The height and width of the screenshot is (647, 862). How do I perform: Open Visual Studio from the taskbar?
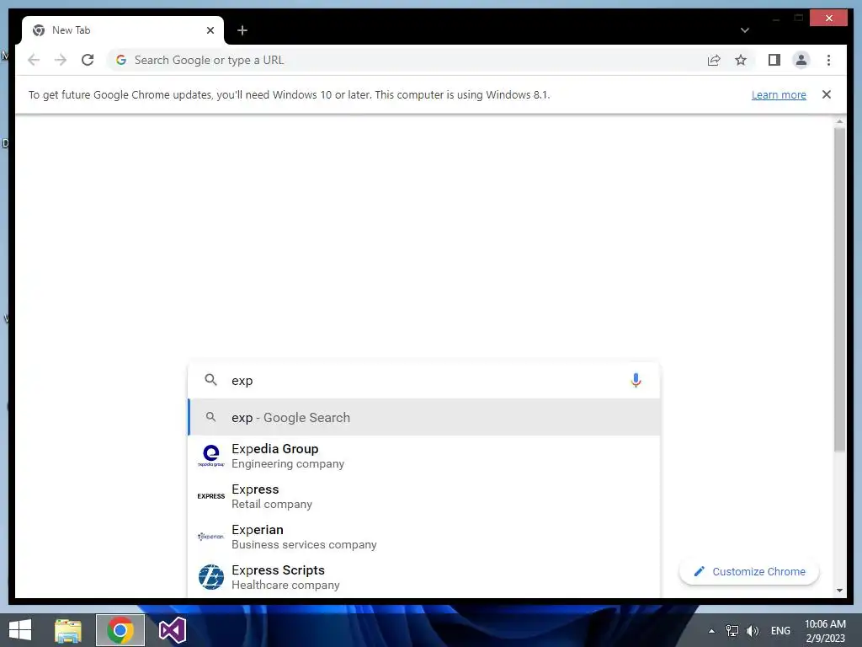pos(172,630)
